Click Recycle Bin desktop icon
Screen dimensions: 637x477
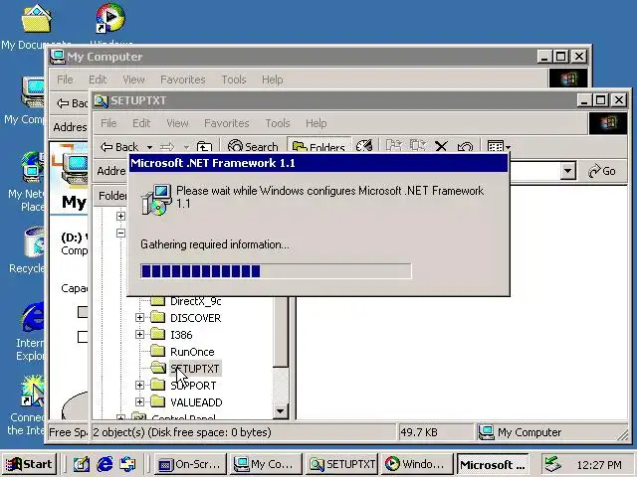(34, 242)
